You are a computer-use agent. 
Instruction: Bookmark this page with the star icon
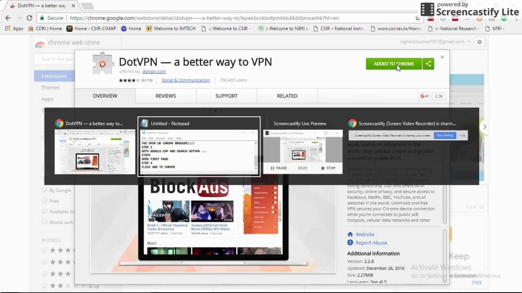point(418,18)
